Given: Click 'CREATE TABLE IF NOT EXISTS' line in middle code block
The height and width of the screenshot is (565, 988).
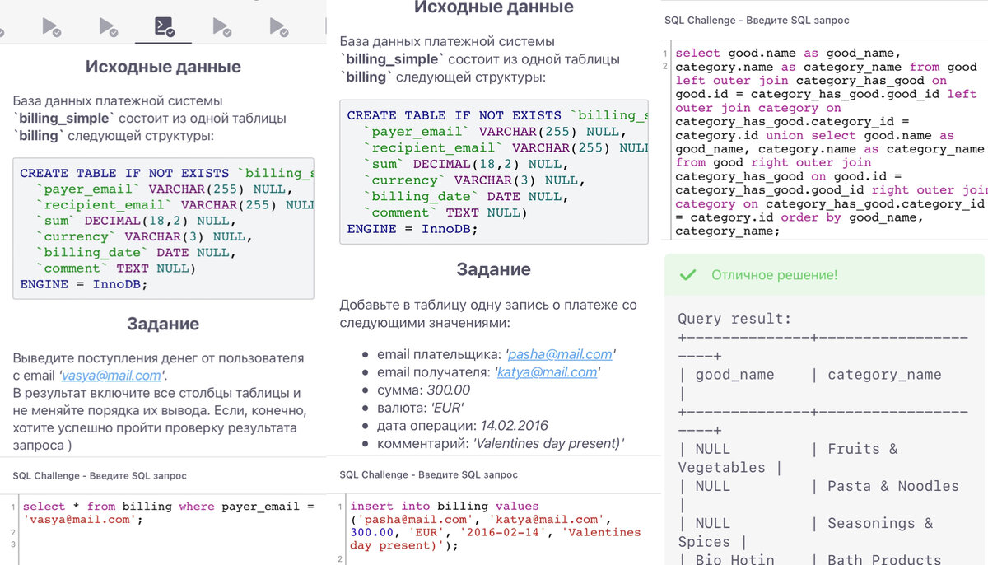Looking at the screenshot, I should [498, 116].
